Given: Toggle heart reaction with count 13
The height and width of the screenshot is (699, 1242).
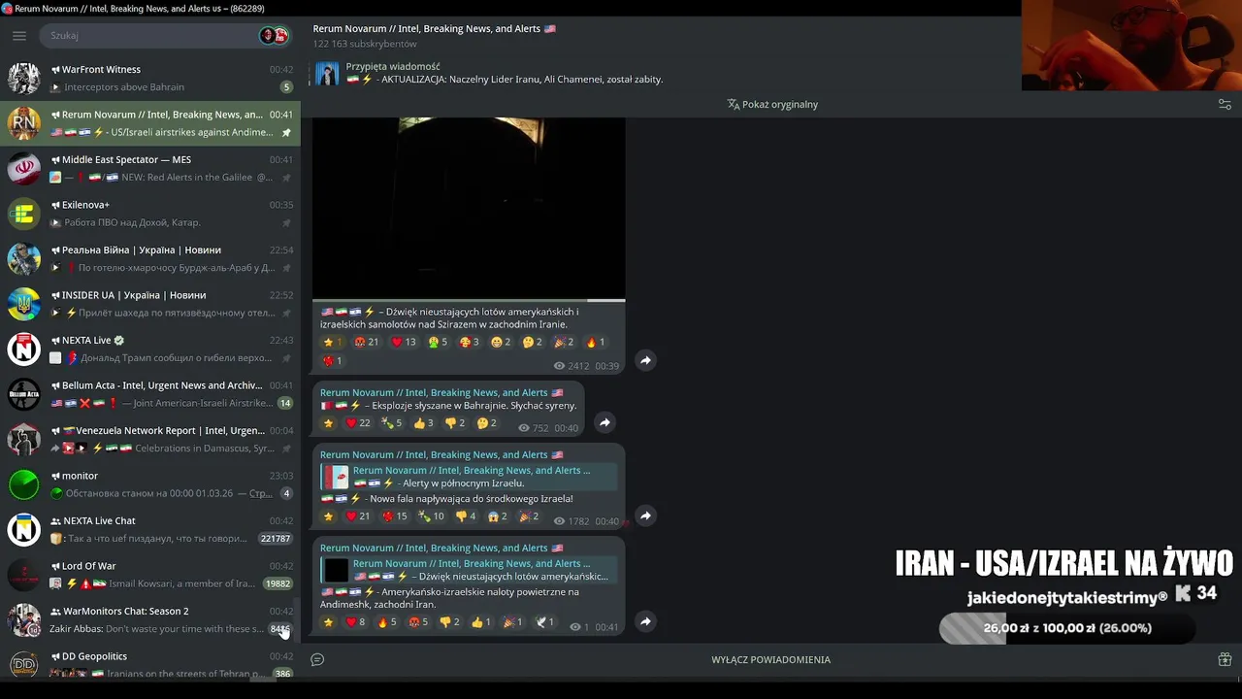Looking at the screenshot, I should click(x=403, y=342).
